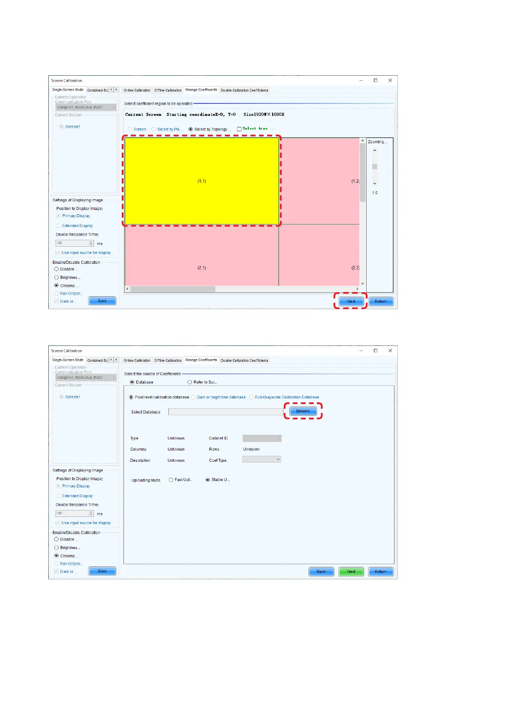The width and height of the screenshot is (509, 720).
Task: Click the Zooming slider down arrow
Action: pos(375,183)
